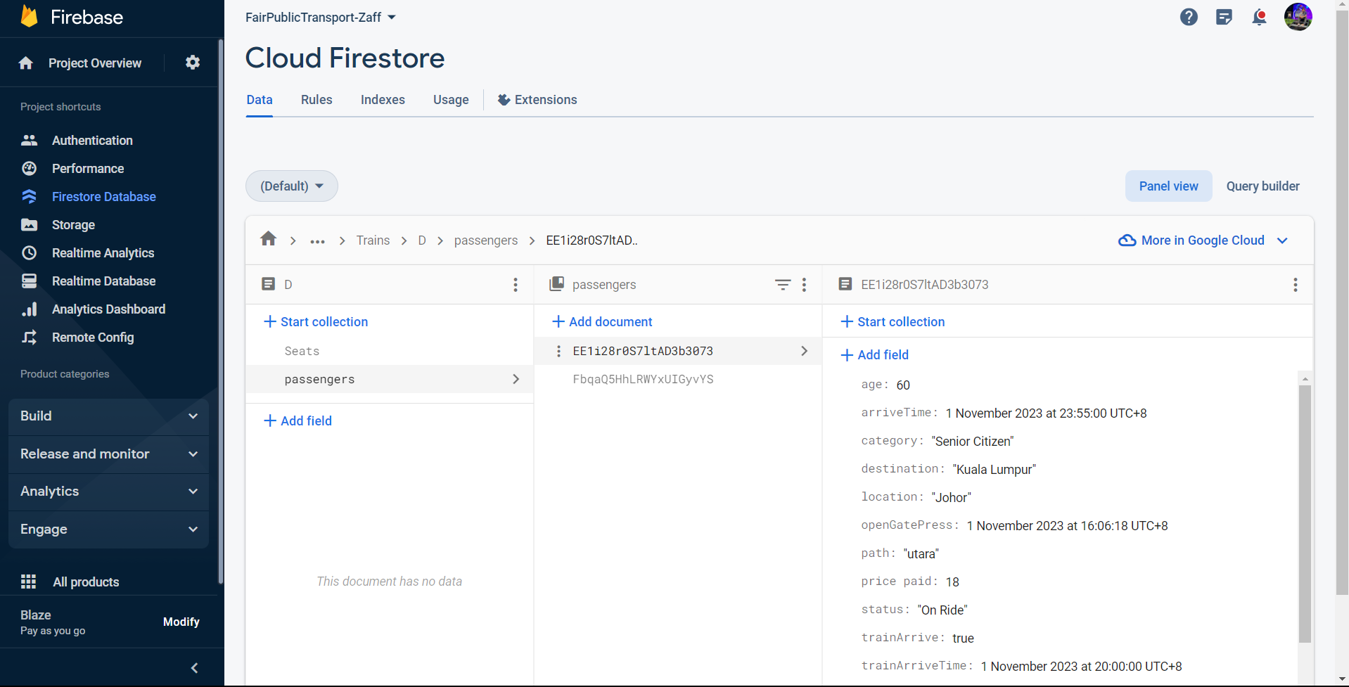Open the help question mark icon
The height and width of the screenshot is (687, 1349).
point(1189,17)
